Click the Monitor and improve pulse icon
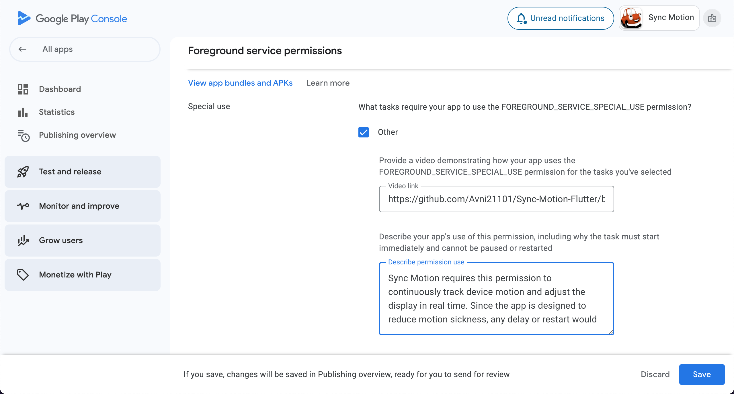This screenshot has width=734, height=394. coord(23,206)
